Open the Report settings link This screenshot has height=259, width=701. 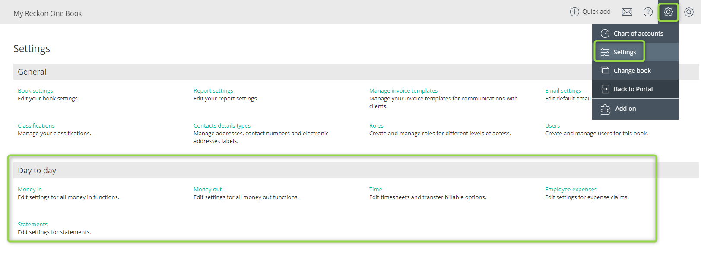point(213,91)
